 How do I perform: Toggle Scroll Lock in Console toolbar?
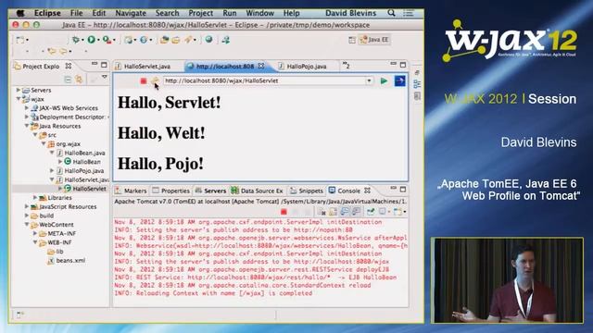point(333,212)
